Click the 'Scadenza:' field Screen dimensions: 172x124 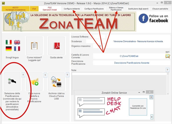96,41
